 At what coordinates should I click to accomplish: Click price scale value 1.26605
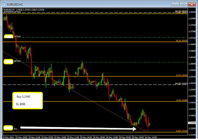pyautogui.click(x=192, y=51)
